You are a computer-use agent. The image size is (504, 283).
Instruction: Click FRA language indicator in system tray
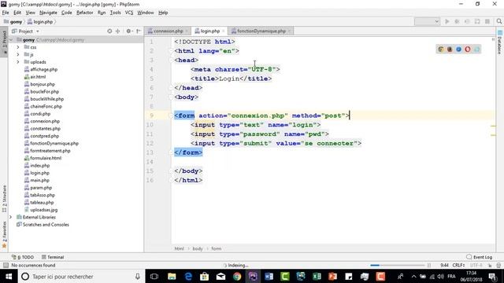point(451,276)
